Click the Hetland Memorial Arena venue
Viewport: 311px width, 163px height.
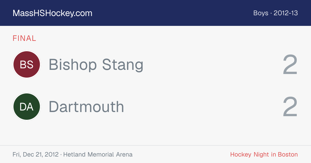pos(98,154)
